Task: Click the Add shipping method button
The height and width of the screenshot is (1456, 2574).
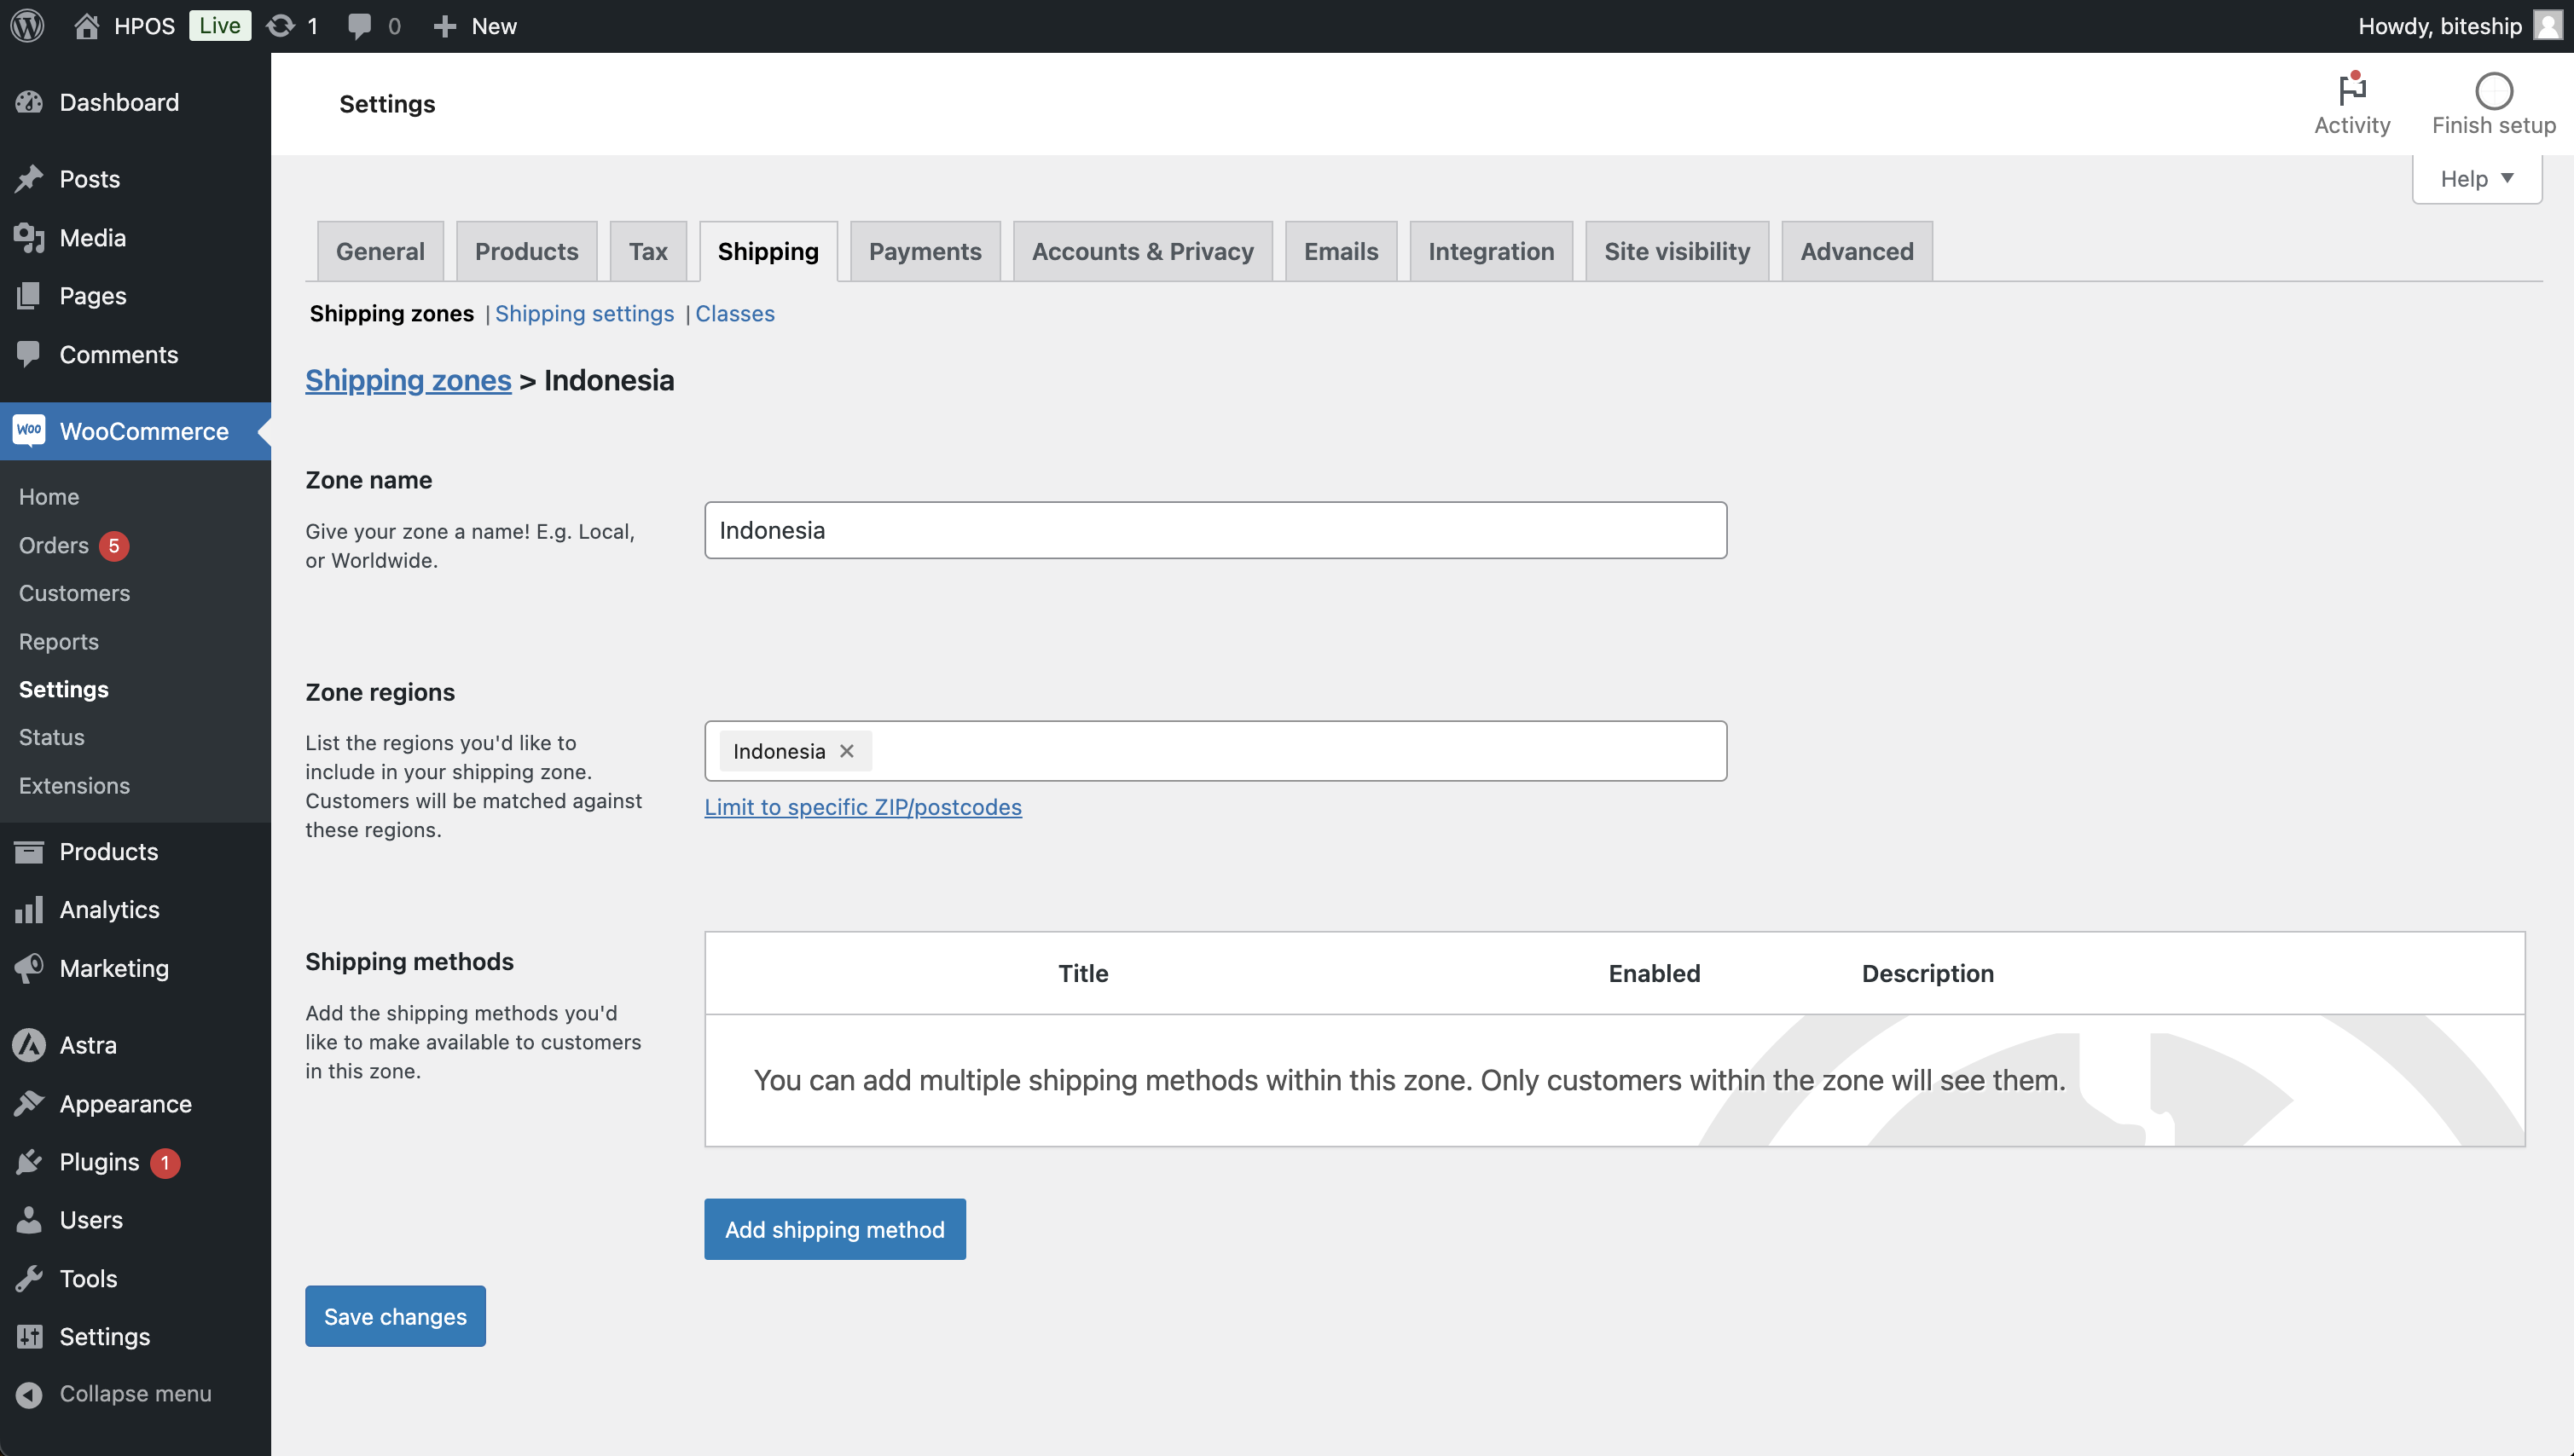Action: 835,1229
